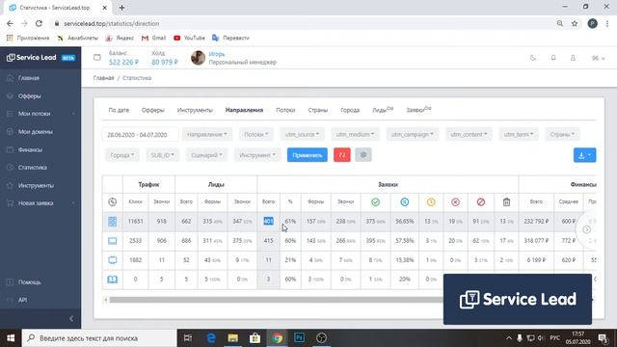Open the blue download export dropdown

[x=585, y=155]
